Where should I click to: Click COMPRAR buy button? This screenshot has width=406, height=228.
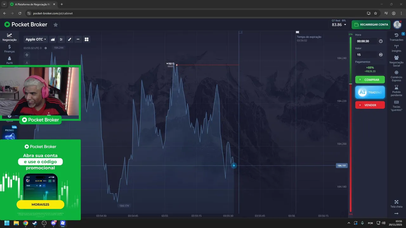point(370,80)
